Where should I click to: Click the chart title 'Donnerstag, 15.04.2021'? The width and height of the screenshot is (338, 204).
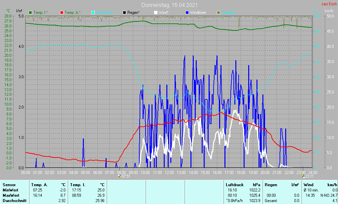(169, 5)
